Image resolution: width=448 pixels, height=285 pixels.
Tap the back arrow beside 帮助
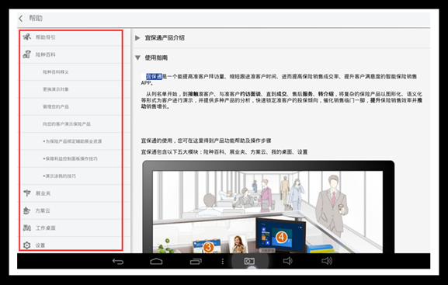20,19
